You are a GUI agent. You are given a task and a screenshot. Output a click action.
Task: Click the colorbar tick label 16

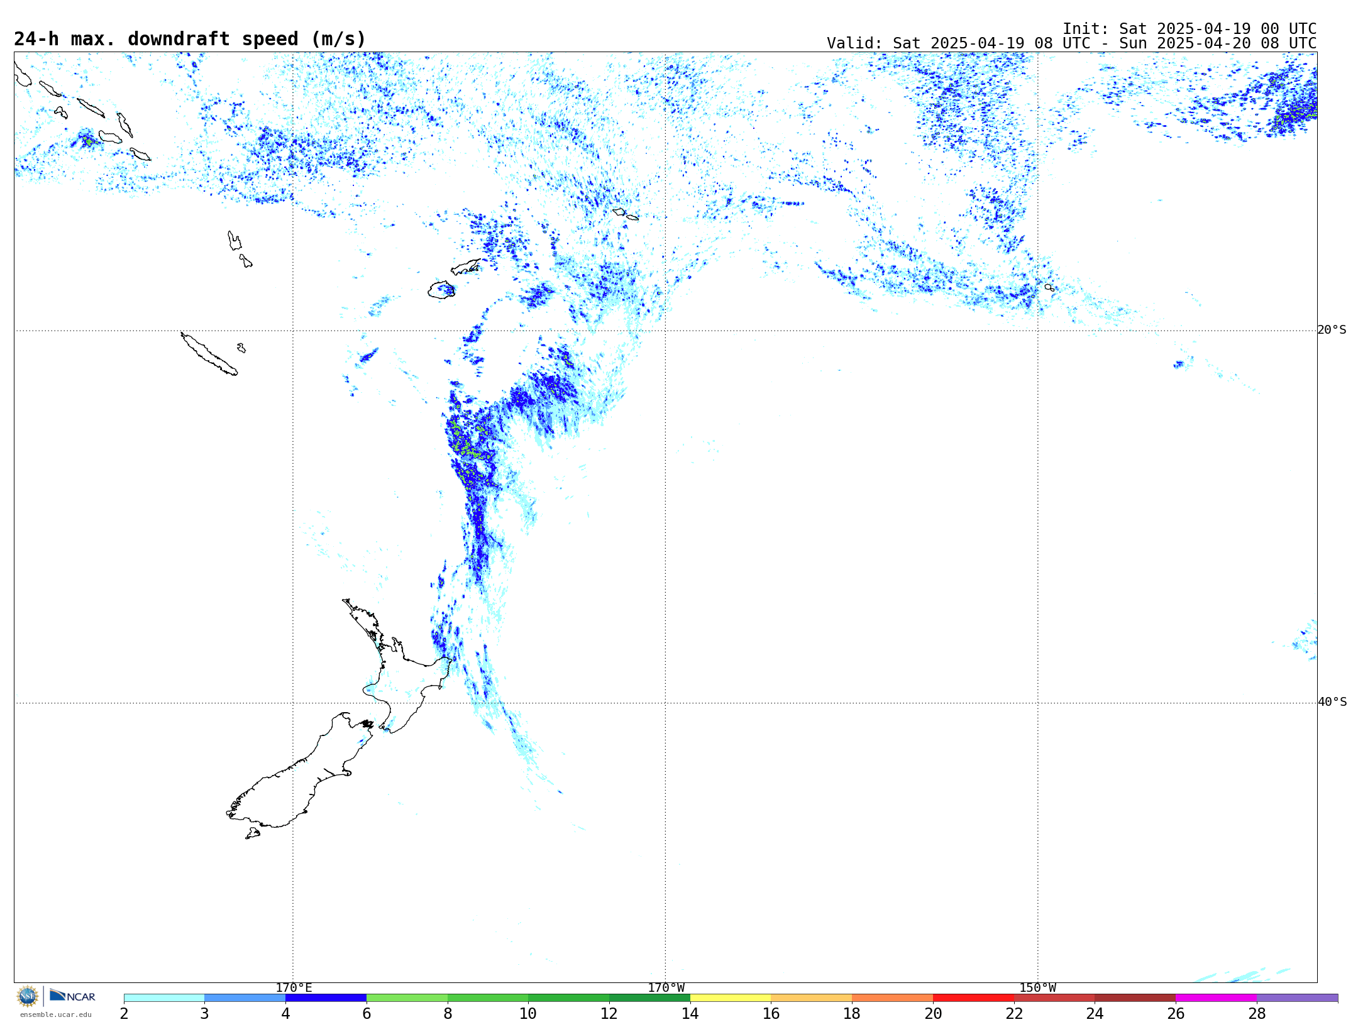pos(771,1013)
